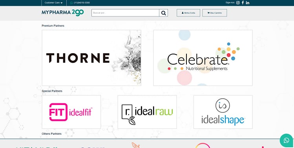Image resolution: width=294 pixels, height=148 pixels.
Task: Click the WhatsApp phone number link
Action: click(x=80, y=3)
